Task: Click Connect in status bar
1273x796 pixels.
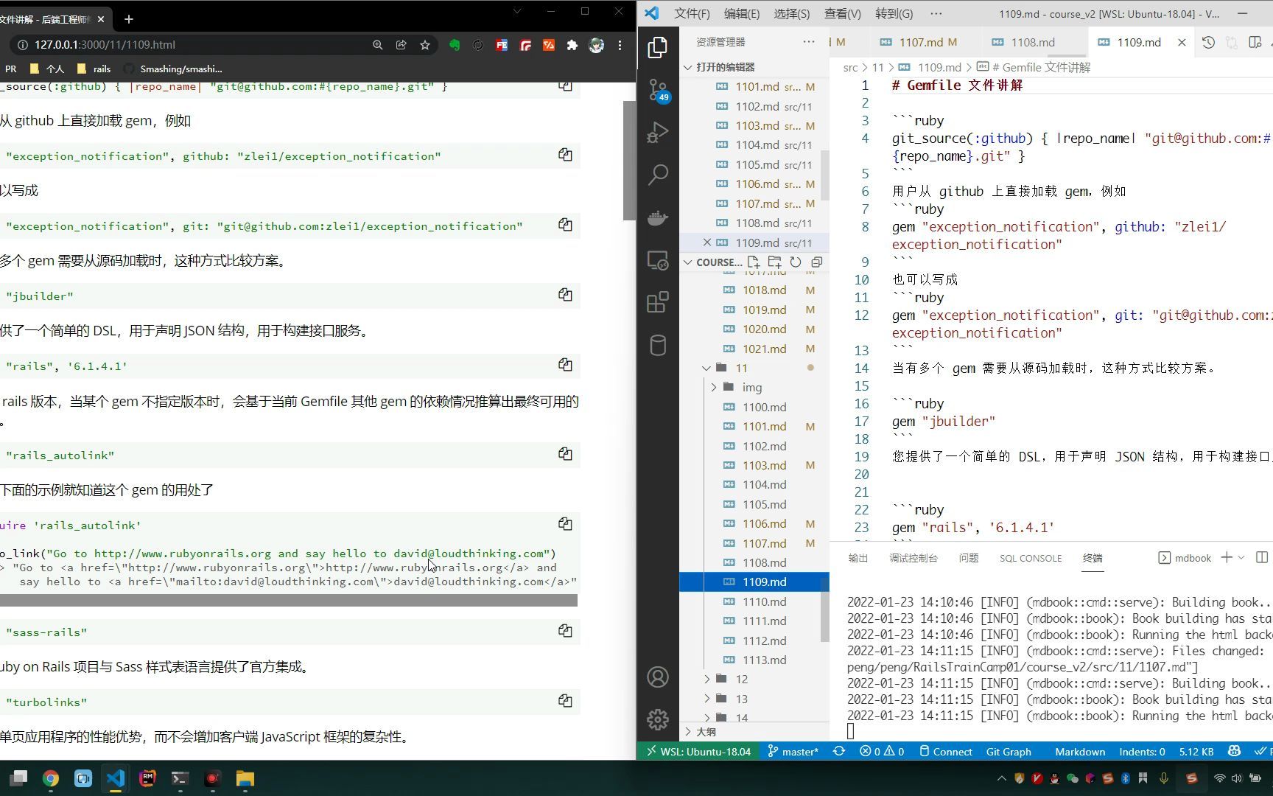Action: [945, 752]
